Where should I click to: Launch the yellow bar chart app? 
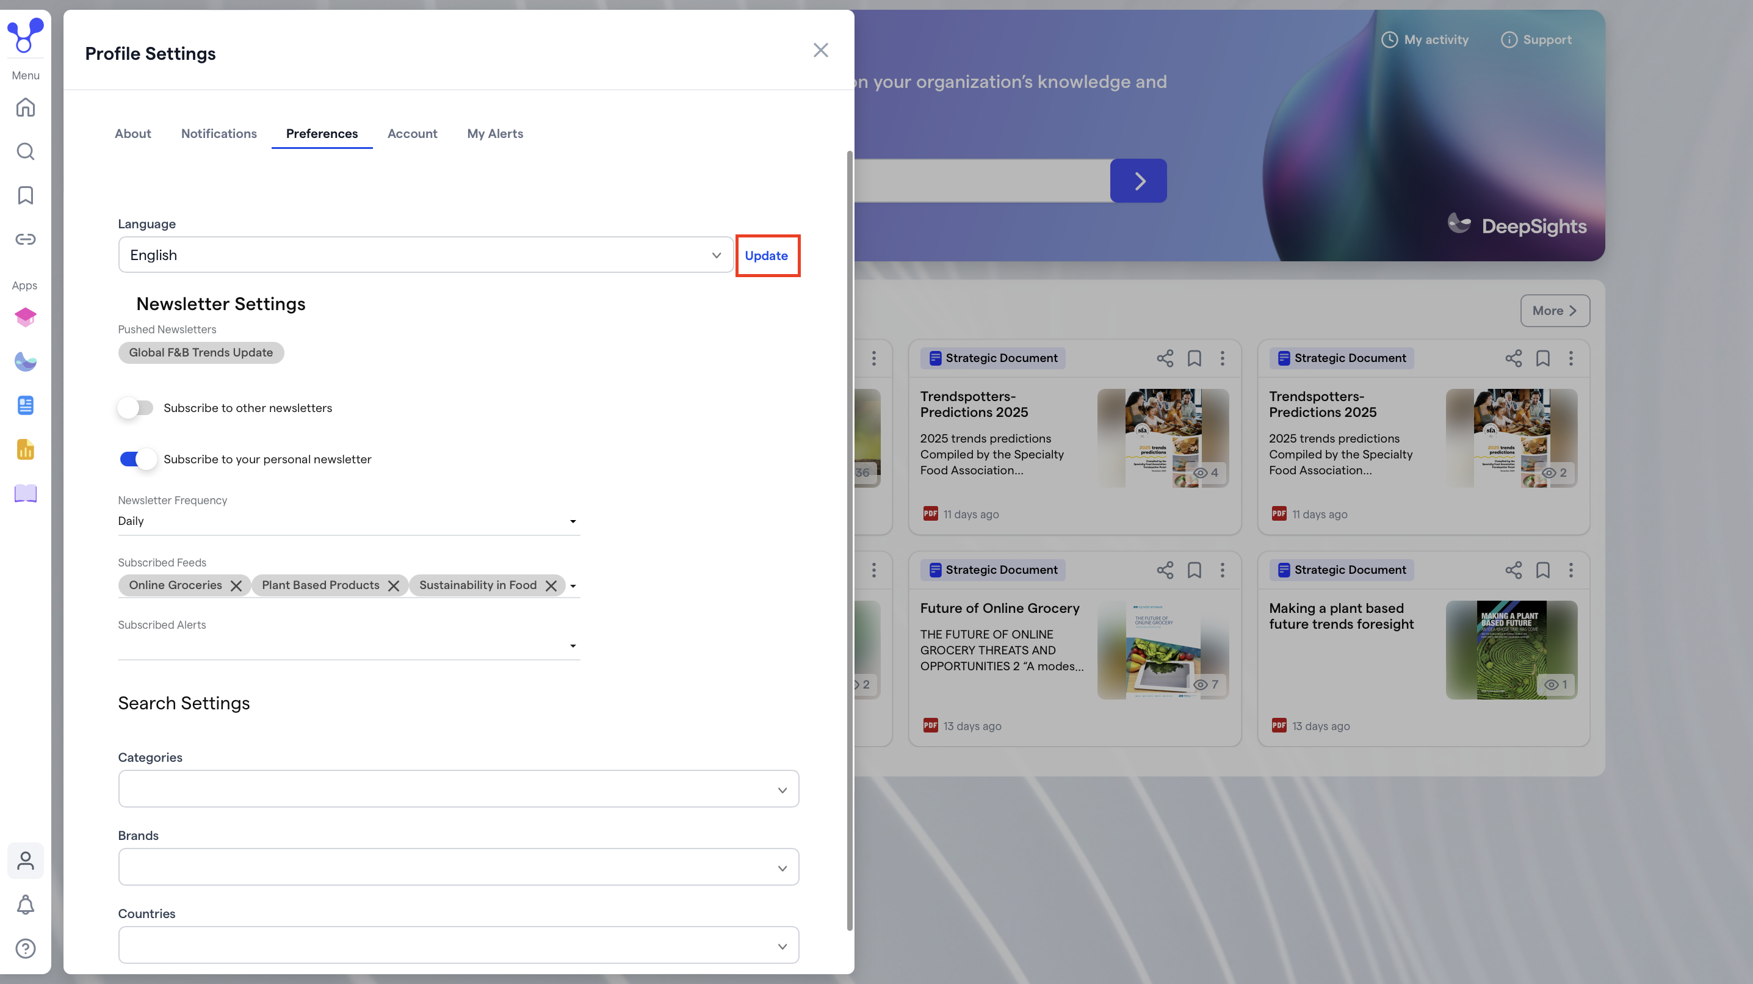click(x=25, y=449)
